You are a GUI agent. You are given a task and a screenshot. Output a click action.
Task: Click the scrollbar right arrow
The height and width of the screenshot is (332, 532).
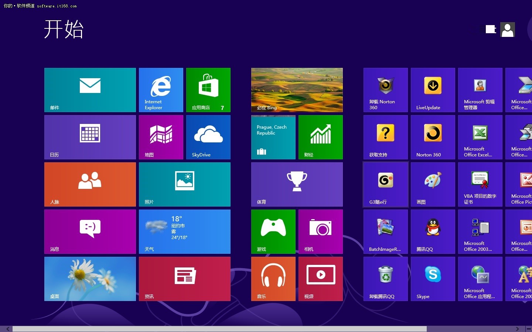point(517,329)
